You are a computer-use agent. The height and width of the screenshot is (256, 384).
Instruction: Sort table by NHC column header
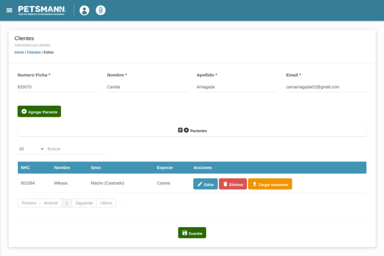pos(25,167)
